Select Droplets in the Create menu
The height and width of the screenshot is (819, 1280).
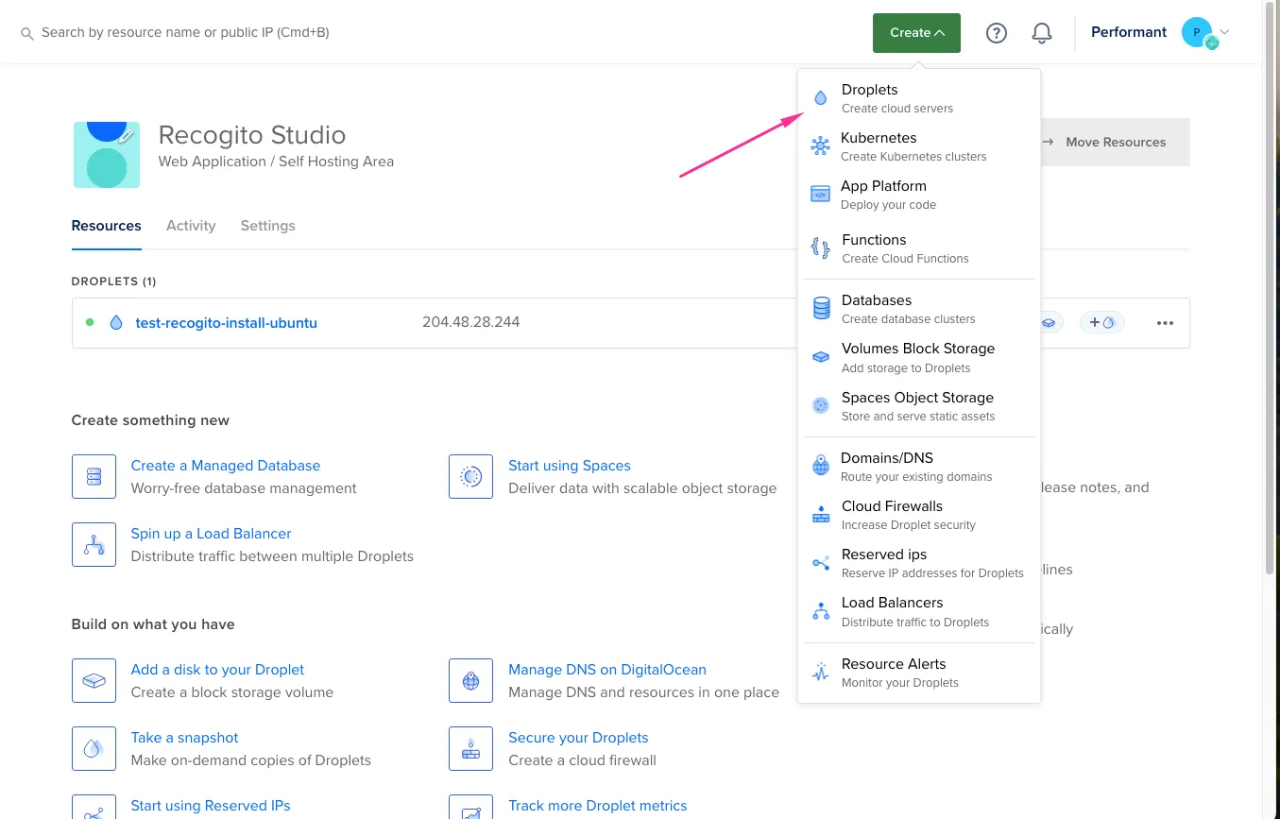[918, 98]
